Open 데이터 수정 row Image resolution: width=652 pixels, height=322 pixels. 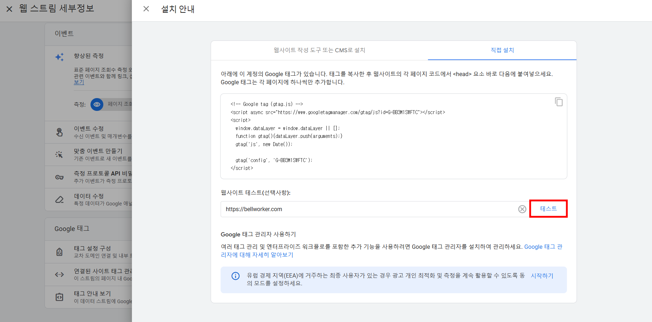click(88, 199)
